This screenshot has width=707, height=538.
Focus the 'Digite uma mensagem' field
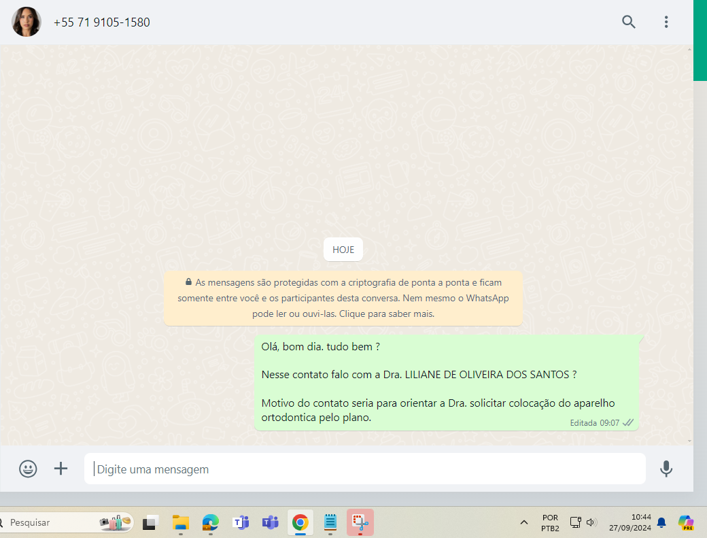click(364, 469)
